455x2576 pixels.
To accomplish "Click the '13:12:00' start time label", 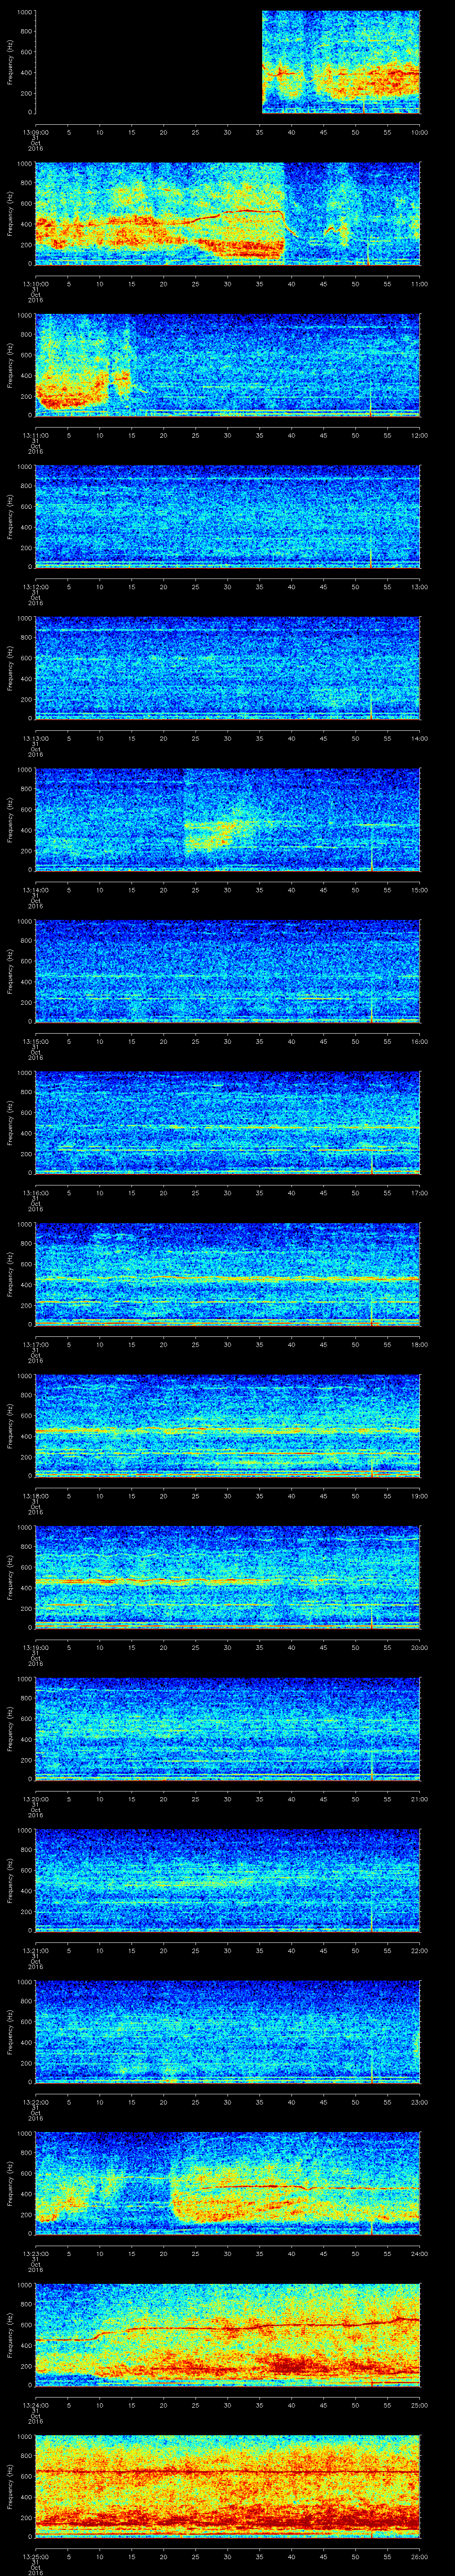I will 35,587.
